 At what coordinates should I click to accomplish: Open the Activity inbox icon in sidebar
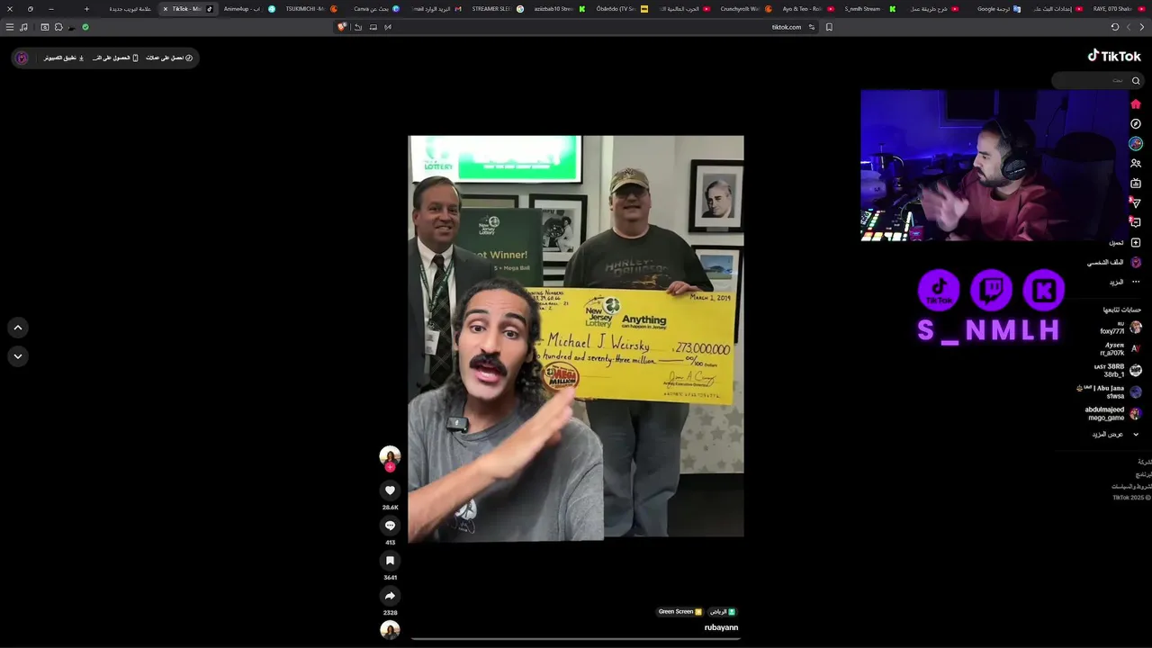[x=1136, y=222]
